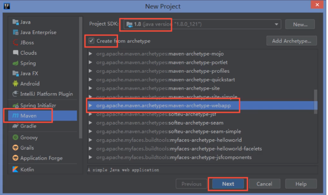
Task: Click the Groovy icon
Action: (x=16, y=137)
